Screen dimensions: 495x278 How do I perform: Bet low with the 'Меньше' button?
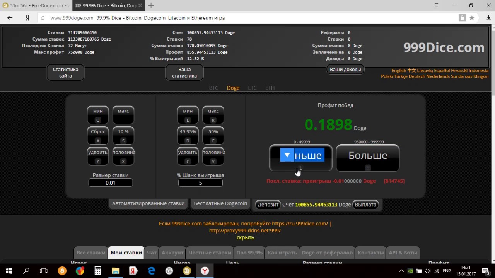(x=301, y=158)
